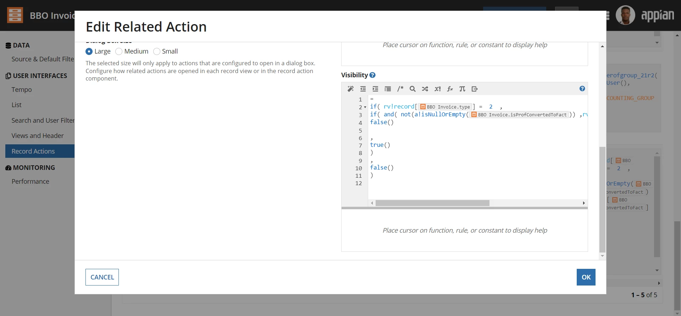
Task: Click the dialog vertical scrollbar thumb
Action: (x=602, y=199)
